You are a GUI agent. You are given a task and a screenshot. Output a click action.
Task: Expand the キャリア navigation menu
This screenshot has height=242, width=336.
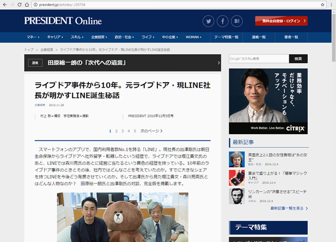55,37
